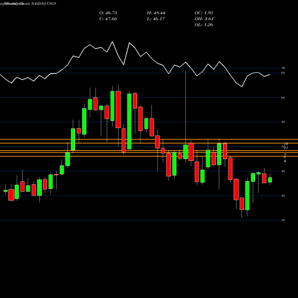The width and height of the screenshot is (298, 298).
Task: Click the OC: 1.95 readout
Action: [204, 13]
